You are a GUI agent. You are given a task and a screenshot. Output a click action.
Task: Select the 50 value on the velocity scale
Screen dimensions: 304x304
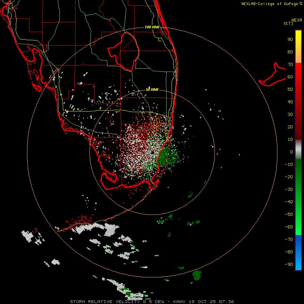click(x=290, y=90)
